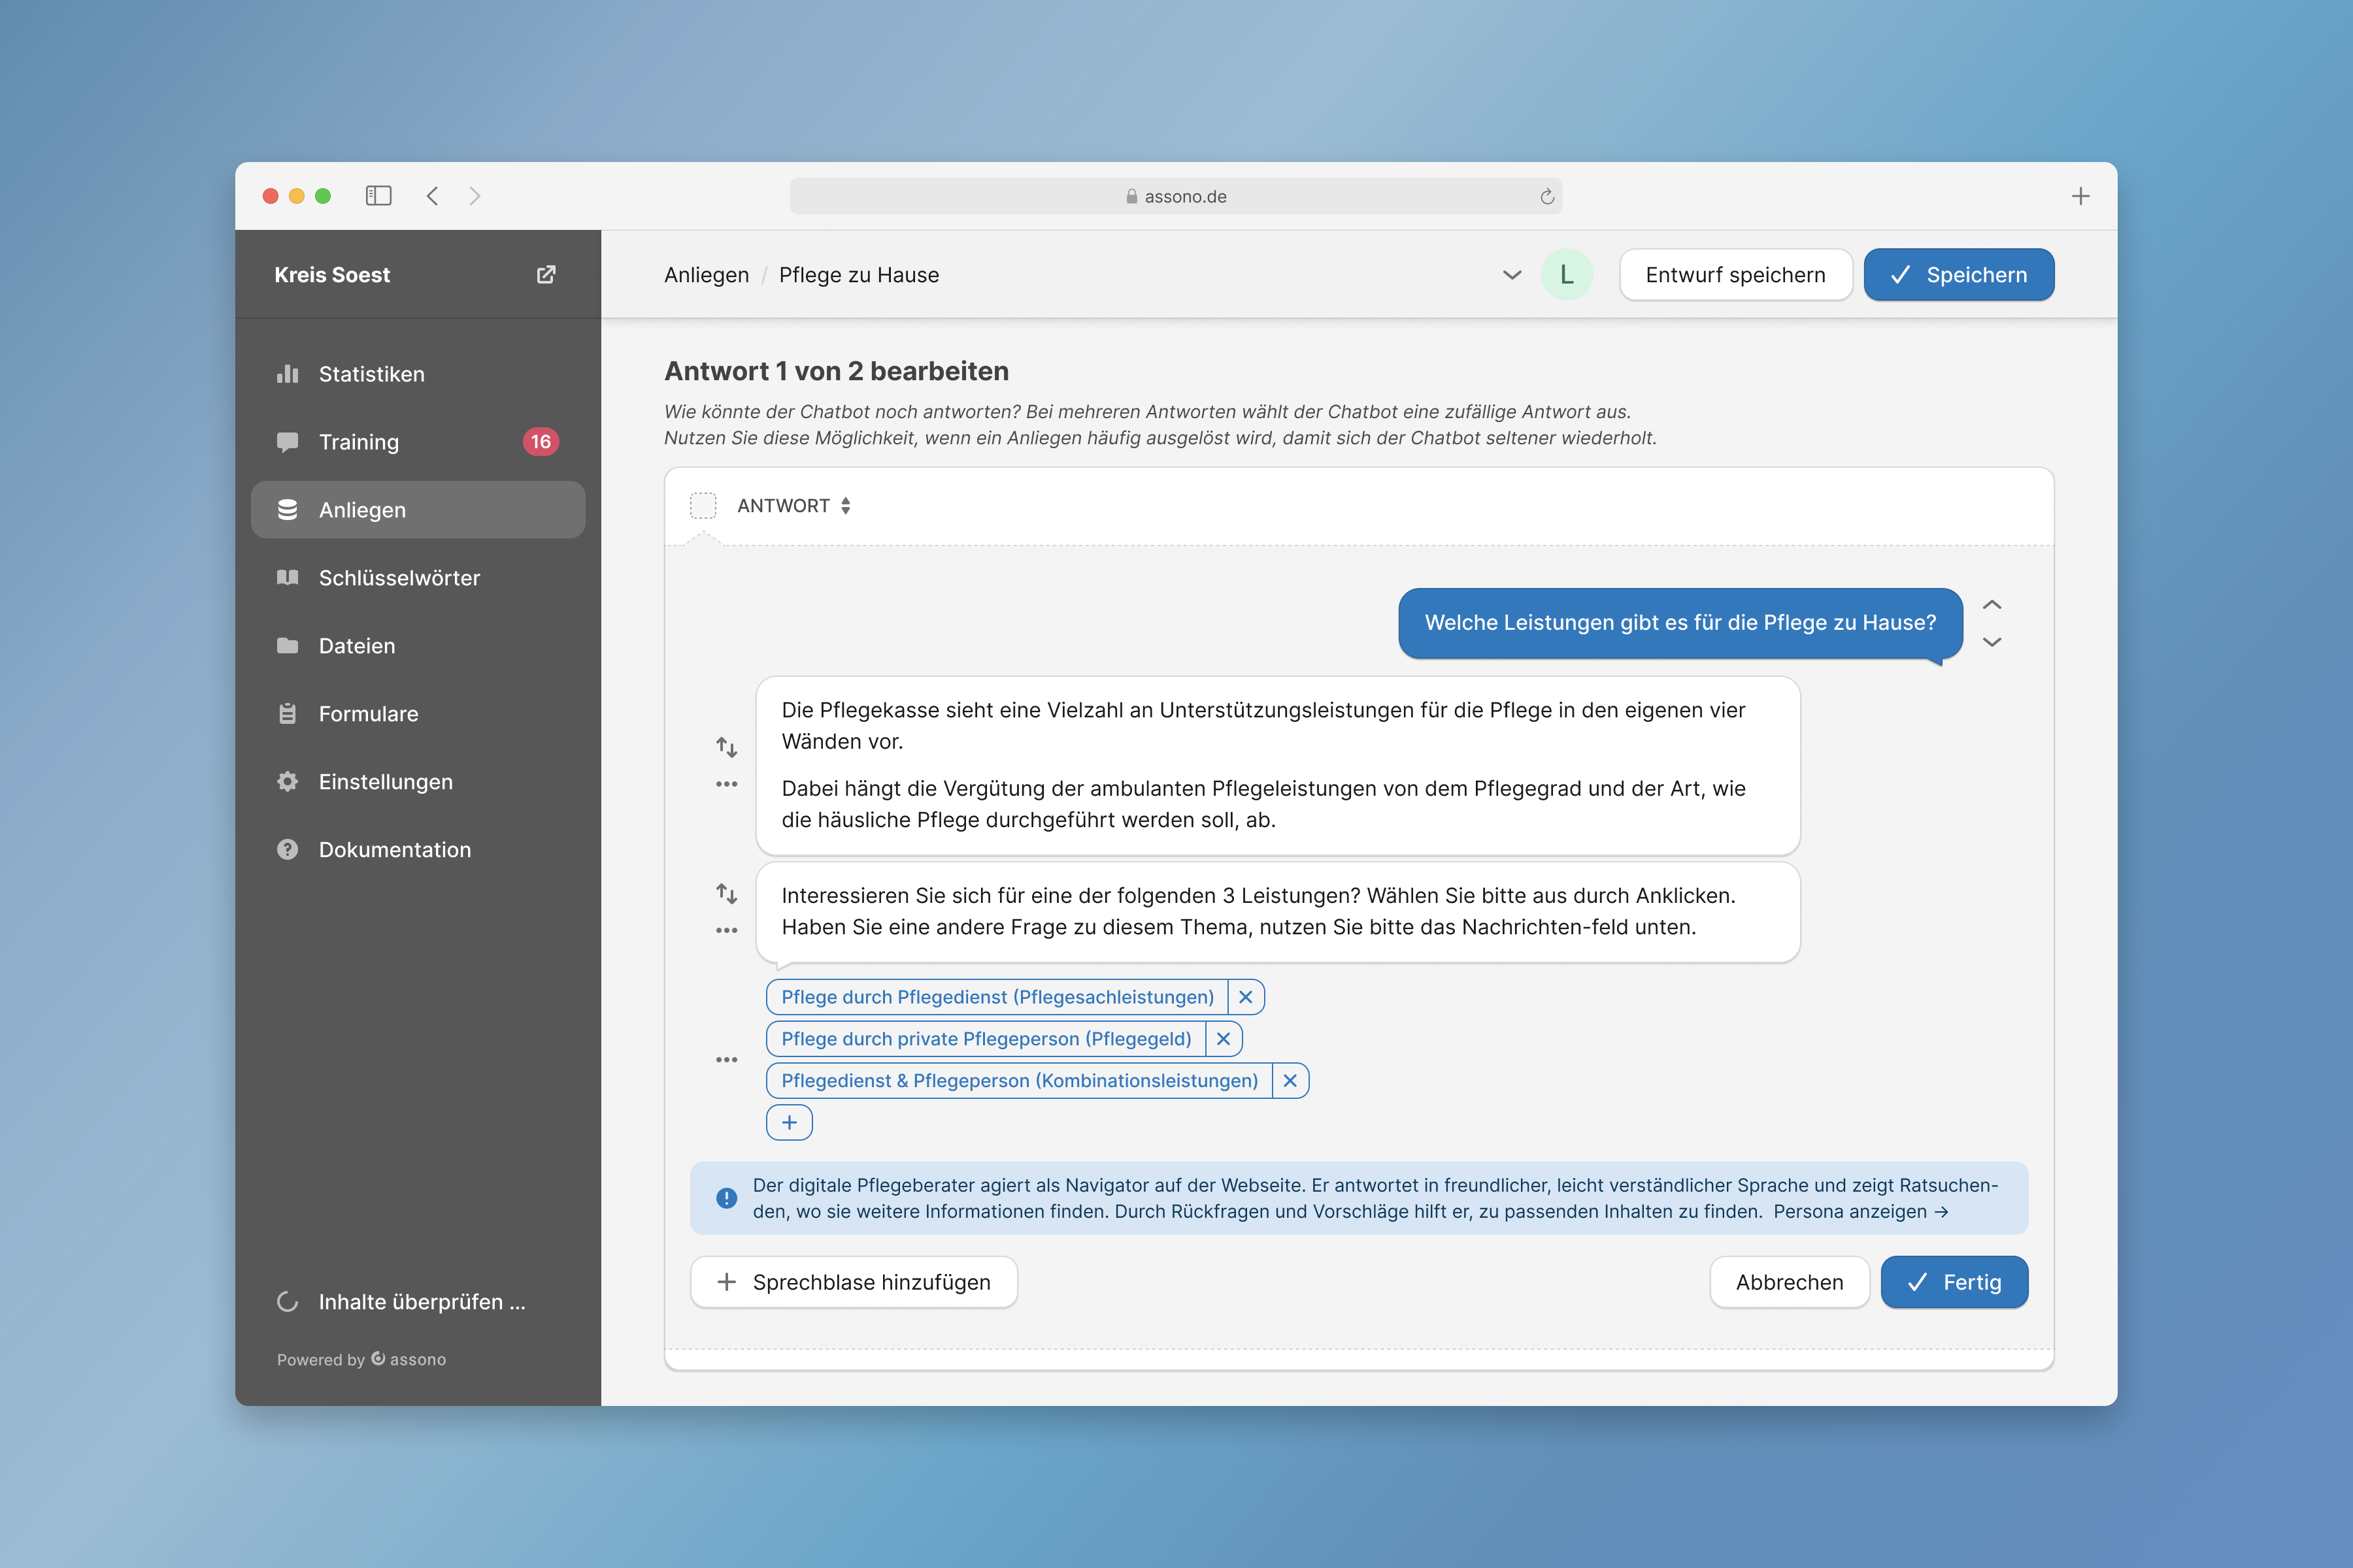Open Formulare in the sidebar
Screen dimensions: 2353x1568
click(x=417, y=714)
